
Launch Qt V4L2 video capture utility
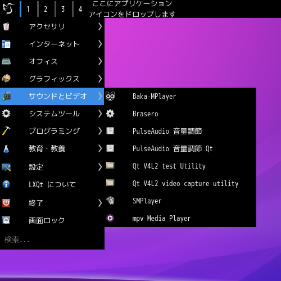point(180,183)
